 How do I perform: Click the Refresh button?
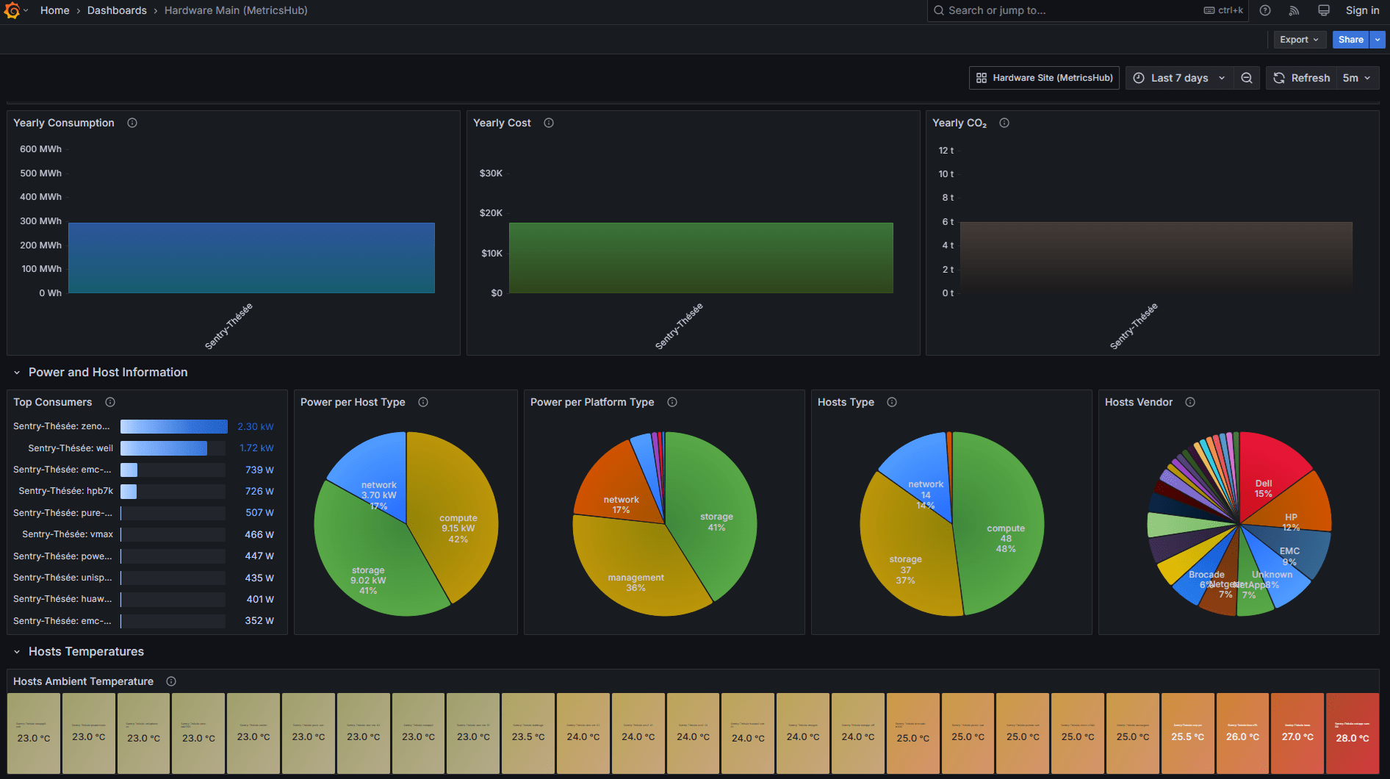pyautogui.click(x=1301, y=77)
